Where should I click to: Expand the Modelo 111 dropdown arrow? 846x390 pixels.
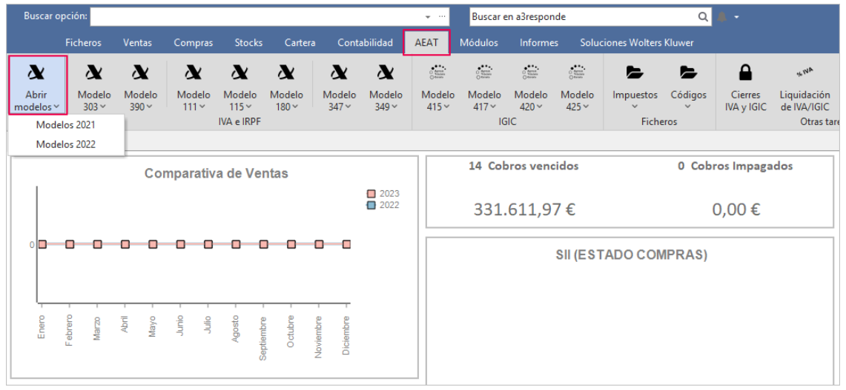pos(202,107)
